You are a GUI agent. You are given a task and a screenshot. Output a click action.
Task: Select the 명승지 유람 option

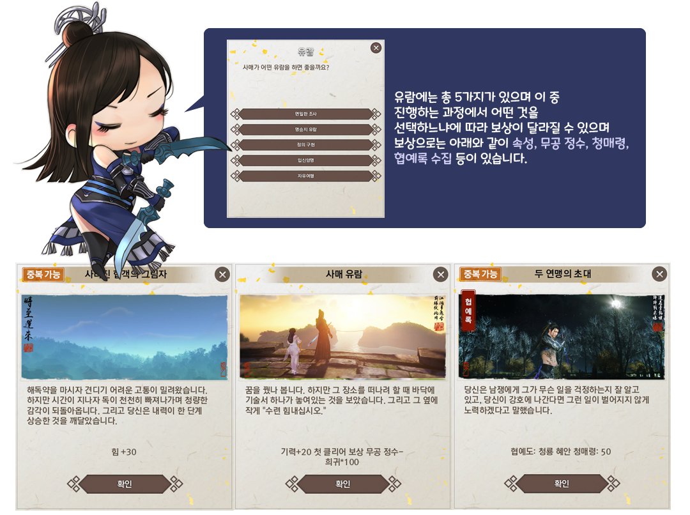(306, 130)
